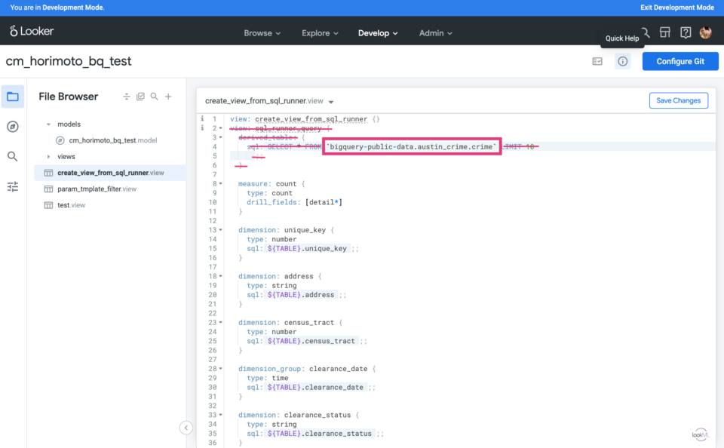Open the Browse menu

pyautogui.click(x=262, y=33)
